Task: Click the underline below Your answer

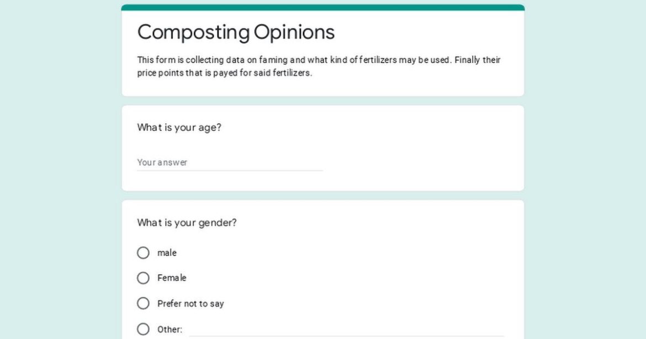Action: (230, 170)
